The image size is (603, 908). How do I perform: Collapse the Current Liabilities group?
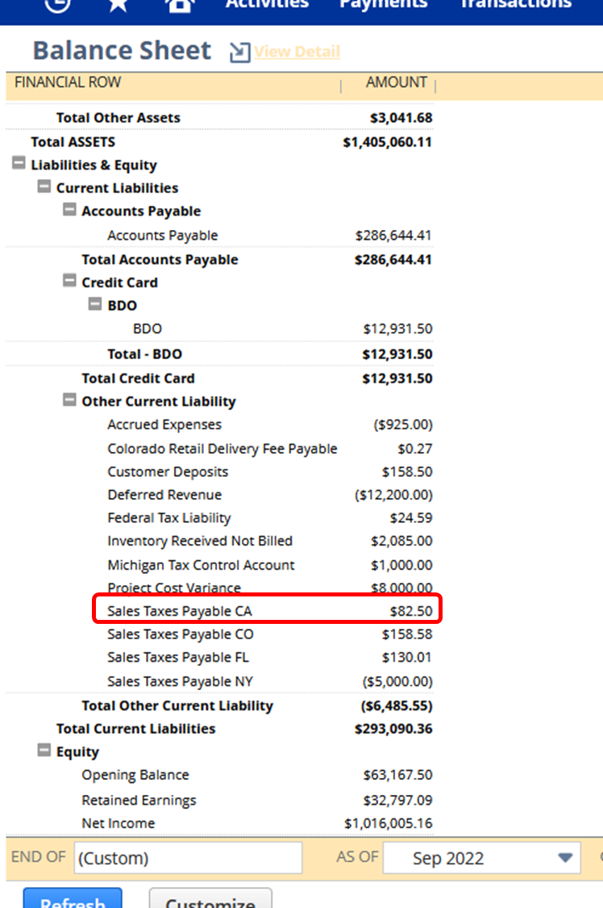(44, 186)
